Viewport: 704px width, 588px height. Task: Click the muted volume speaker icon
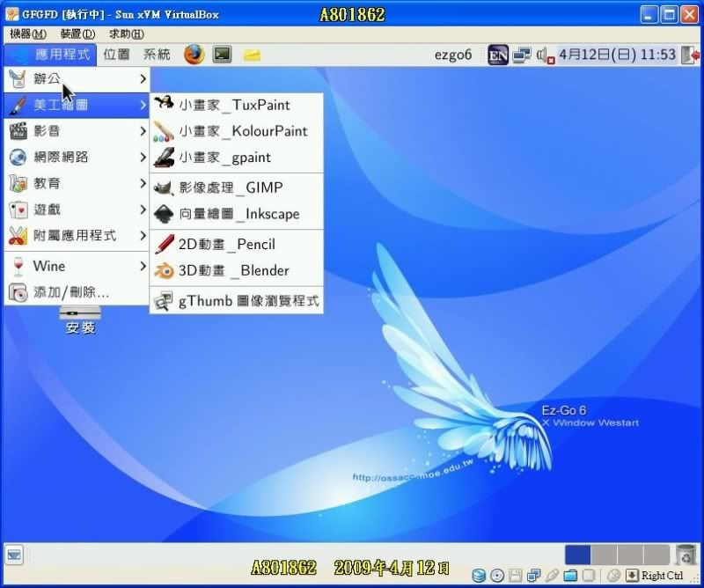pyautogui.click(x=545, y=55)
